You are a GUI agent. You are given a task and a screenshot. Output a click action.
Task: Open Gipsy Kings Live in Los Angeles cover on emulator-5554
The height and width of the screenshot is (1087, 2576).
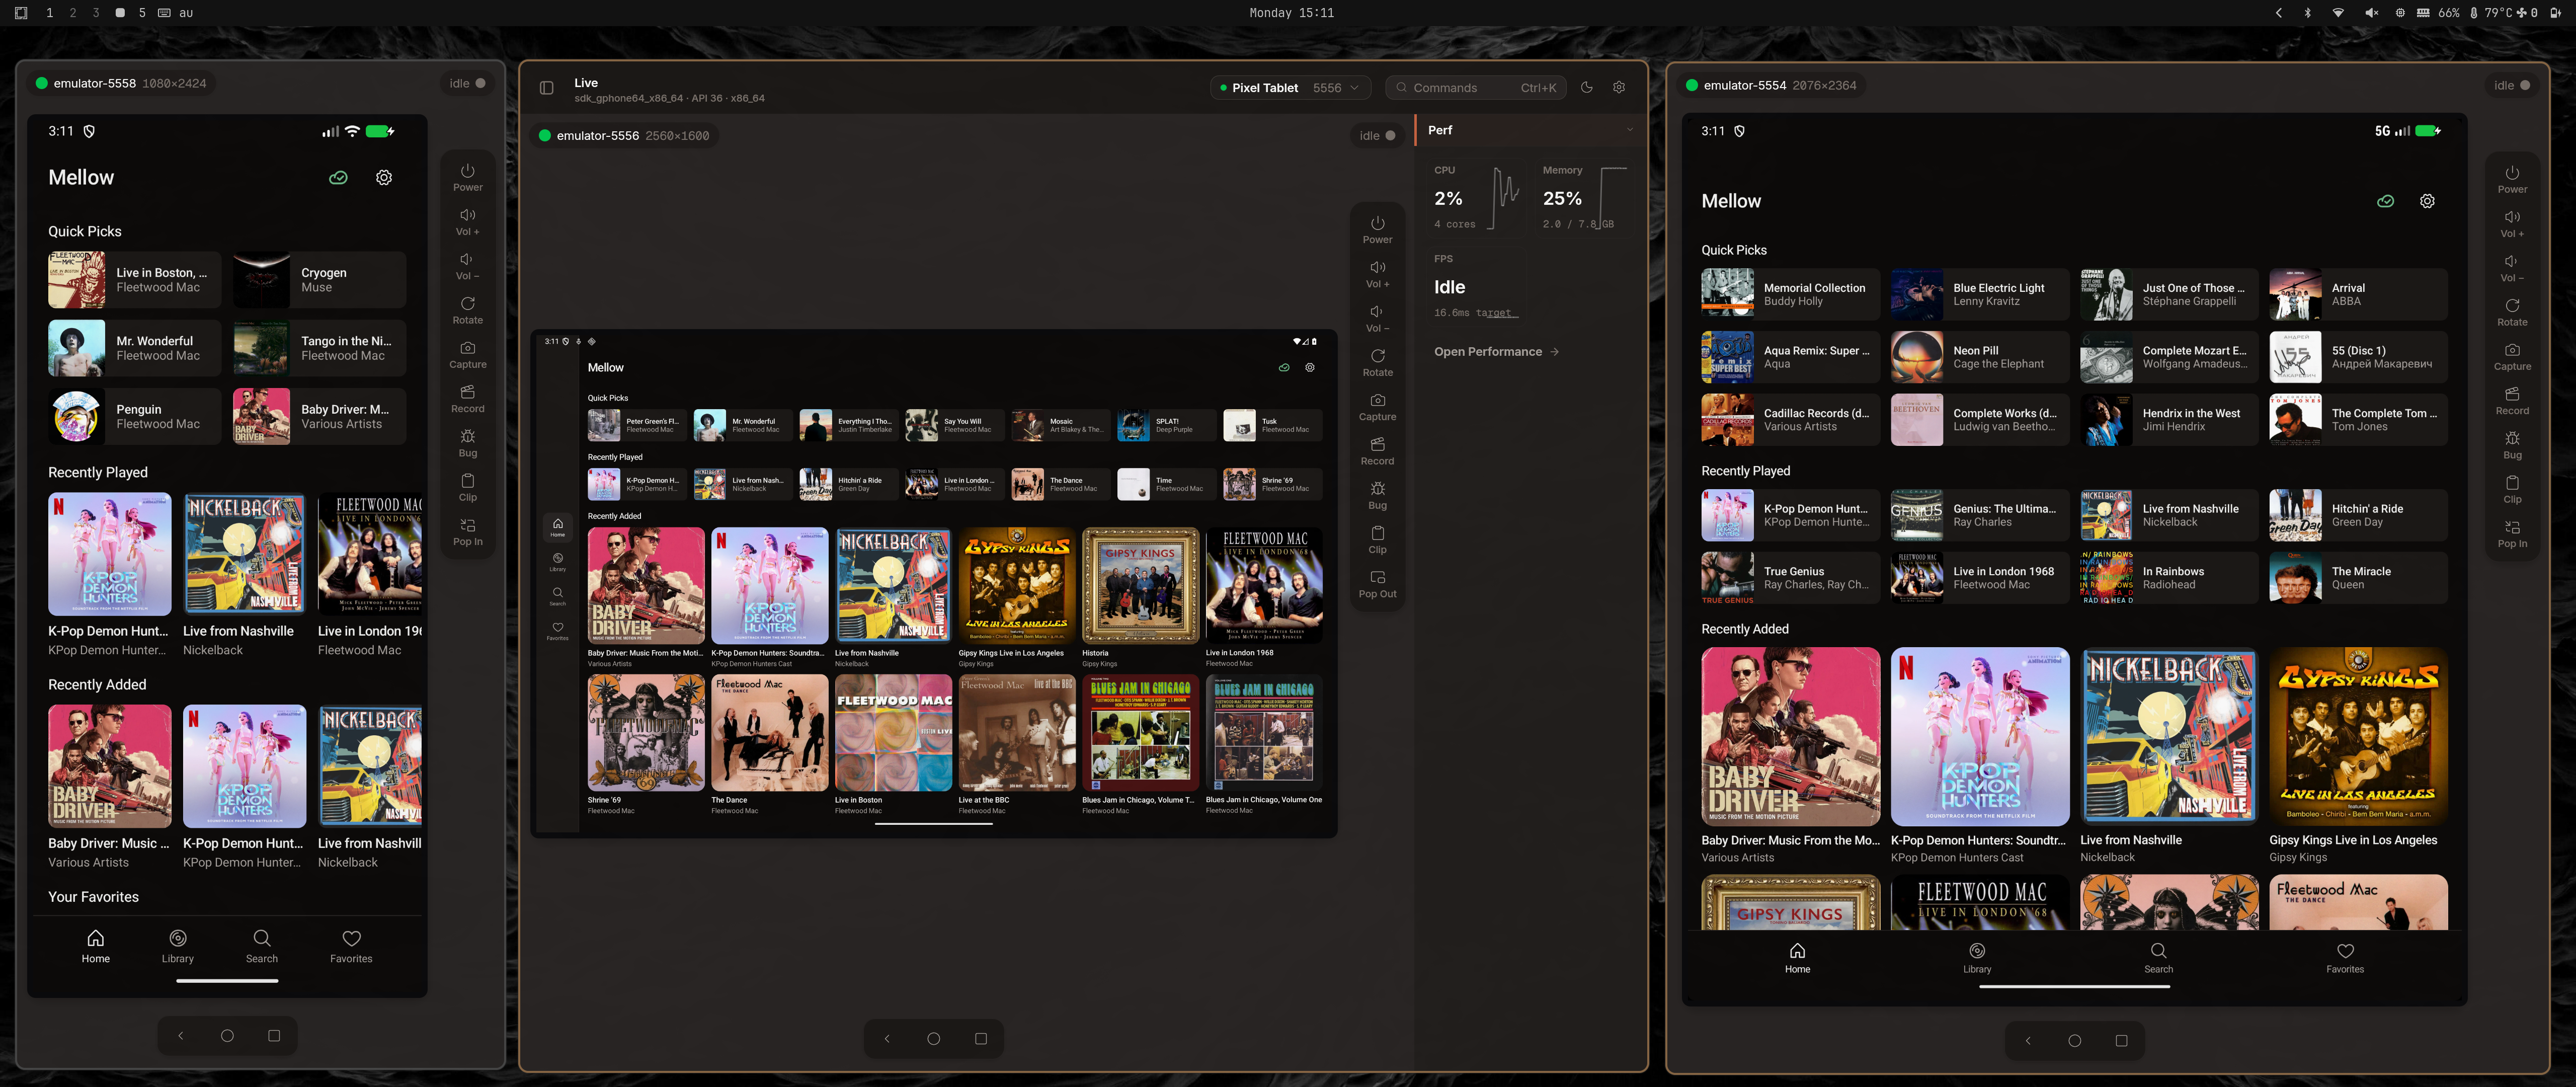[x=2358, y=737]
